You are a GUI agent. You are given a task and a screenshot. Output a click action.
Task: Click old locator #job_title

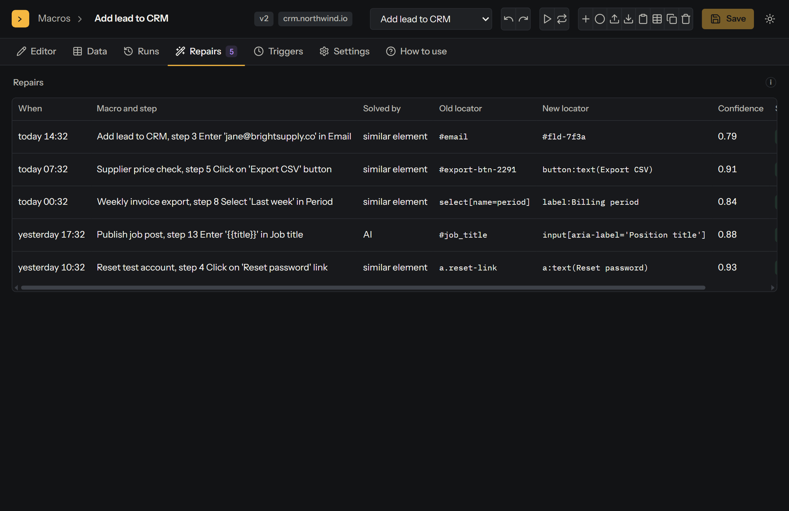463,235
